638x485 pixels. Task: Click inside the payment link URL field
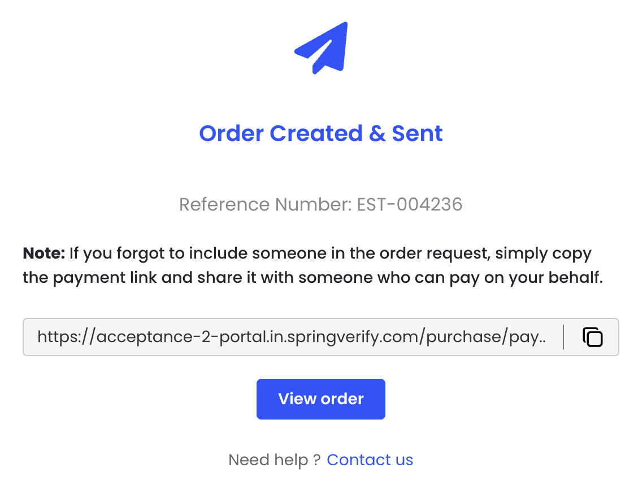(292, 337)
